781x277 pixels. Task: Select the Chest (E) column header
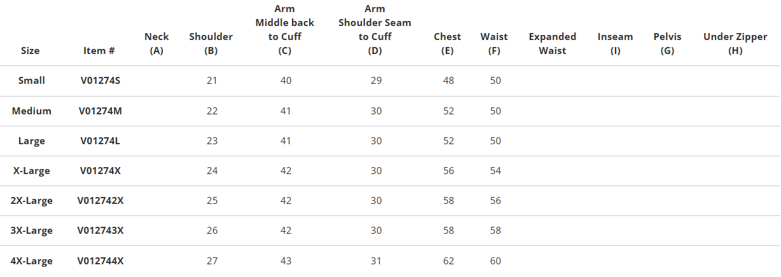click(447, 43)
